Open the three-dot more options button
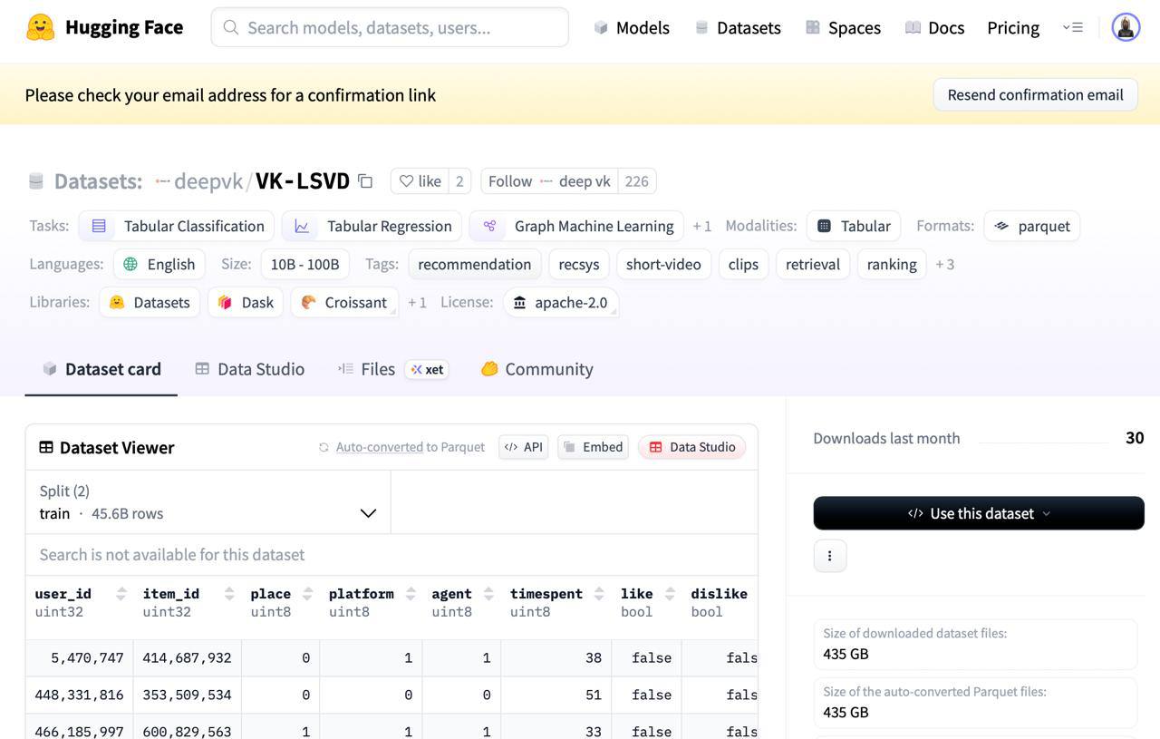 pyautogui.click(x=829, y=556)
